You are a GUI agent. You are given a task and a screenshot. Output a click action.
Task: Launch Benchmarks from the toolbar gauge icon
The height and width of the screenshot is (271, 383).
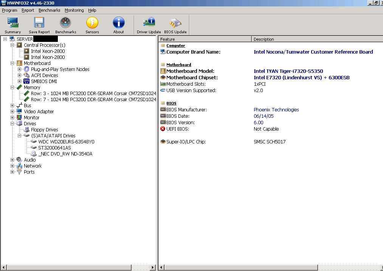(65, 22)
